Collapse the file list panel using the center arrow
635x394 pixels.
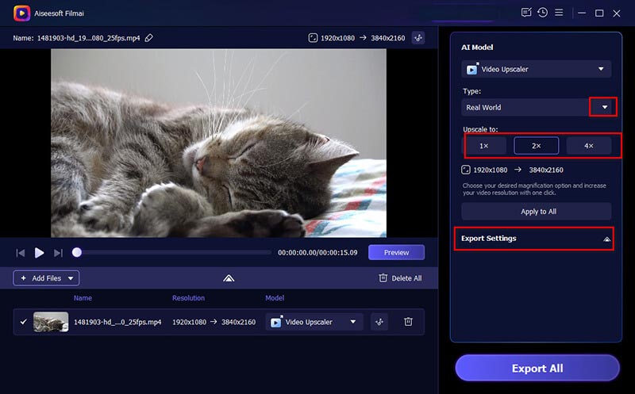(x=229, y=278)
